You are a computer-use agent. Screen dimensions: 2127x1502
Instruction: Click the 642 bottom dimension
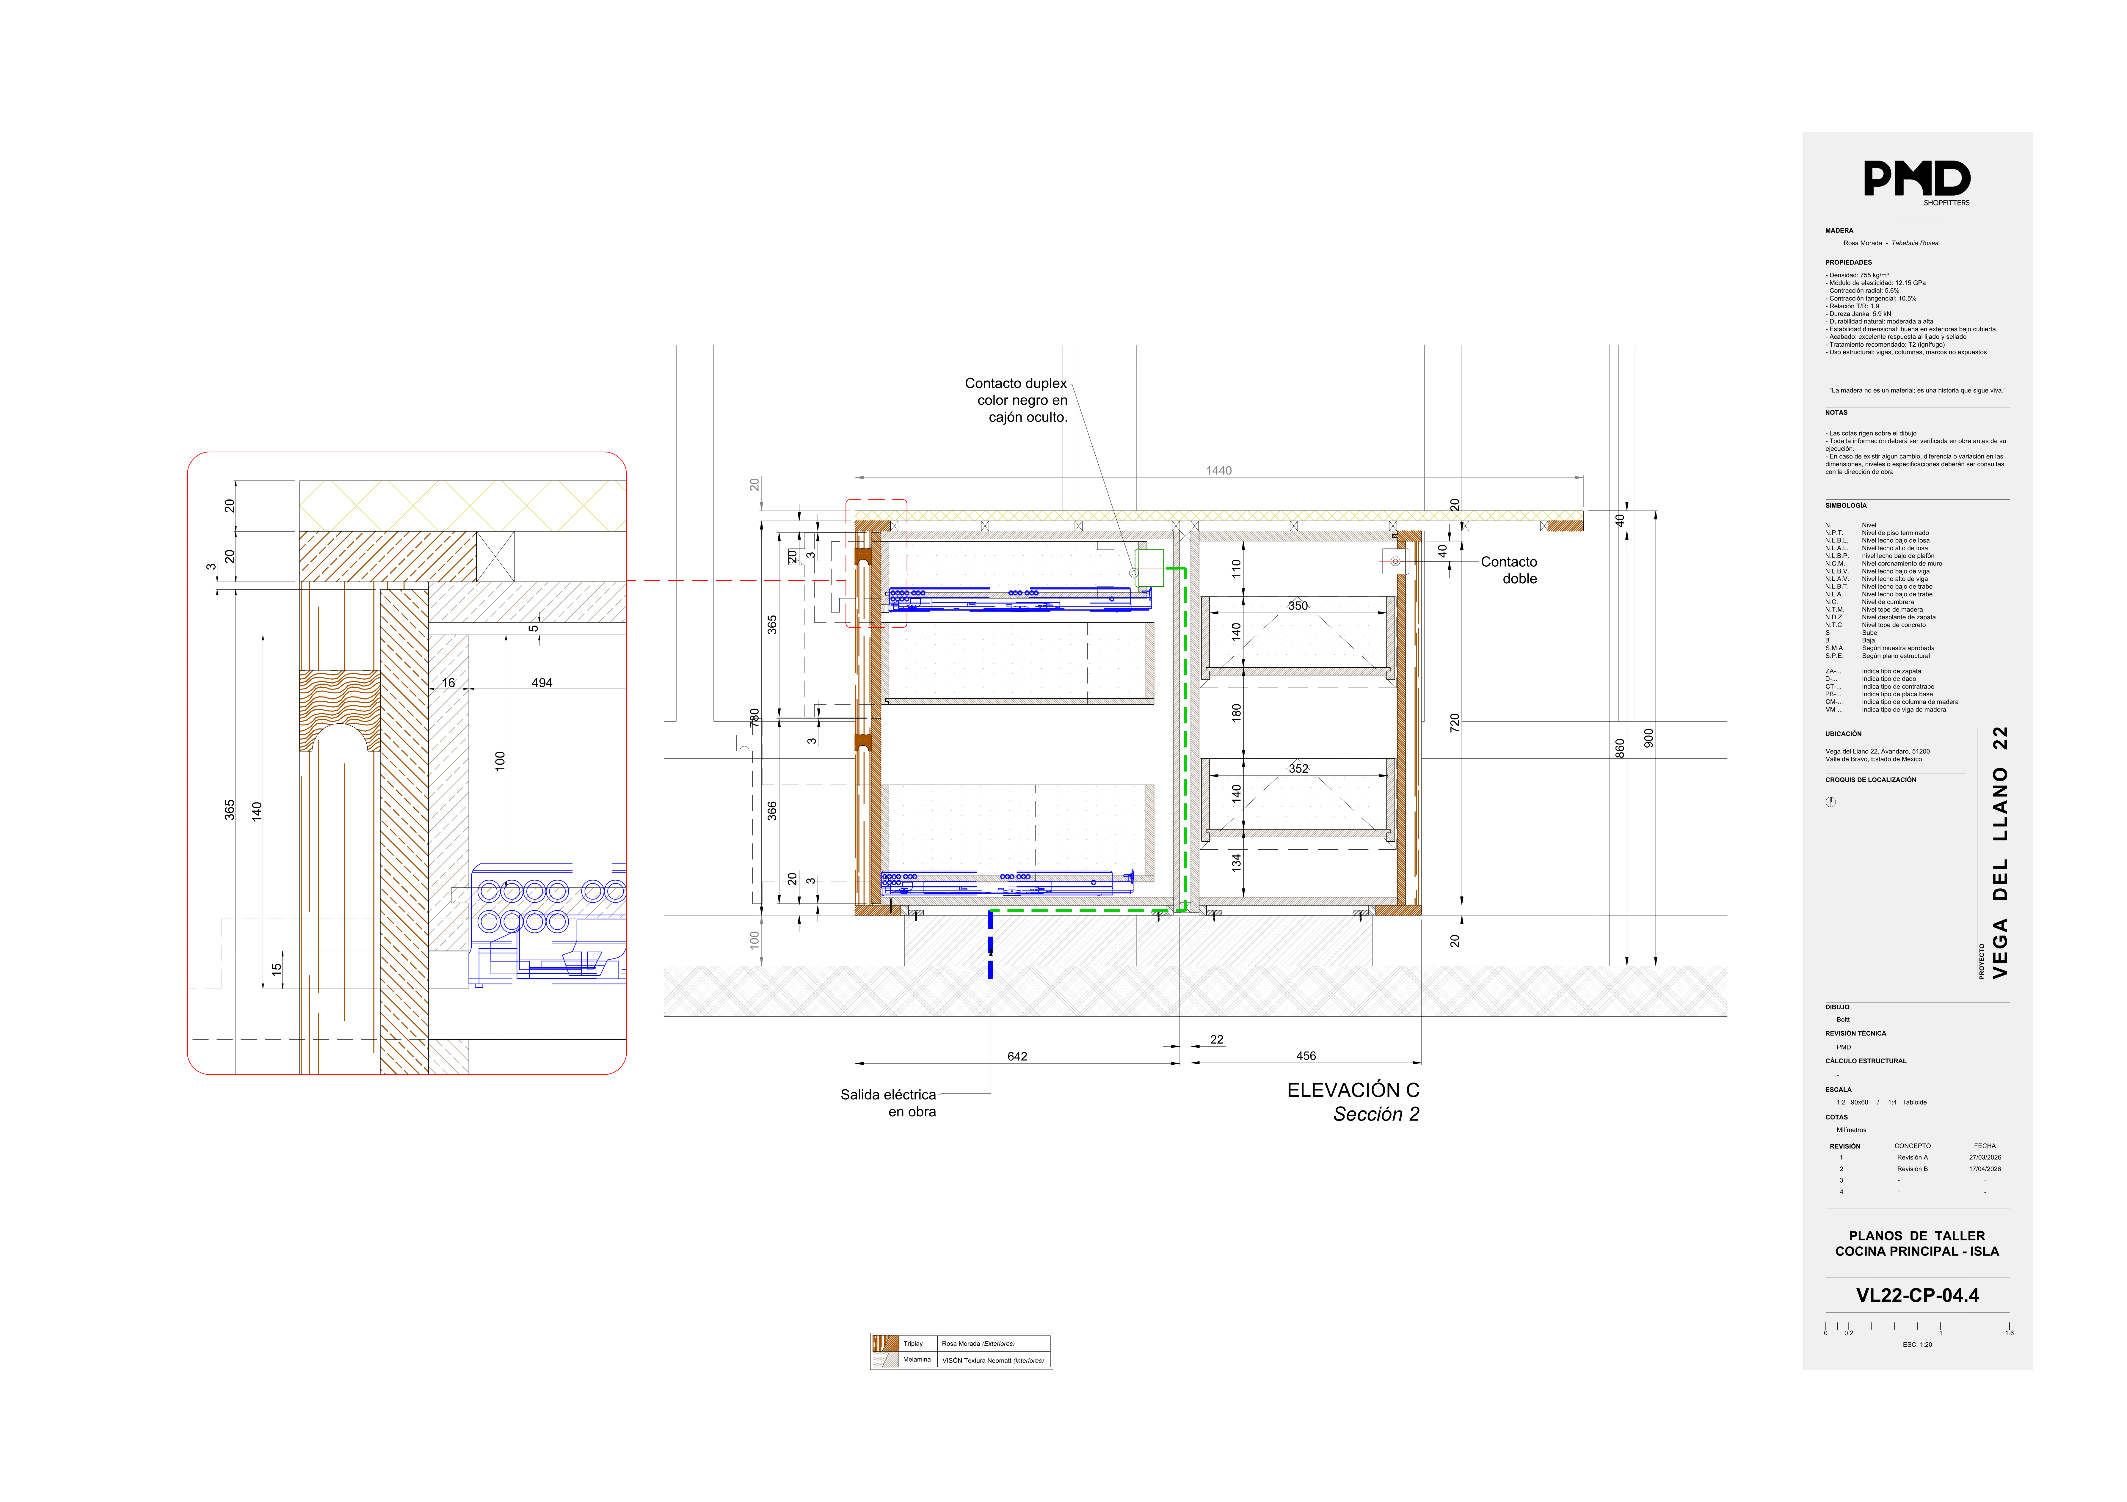tap(1017, 1057)
